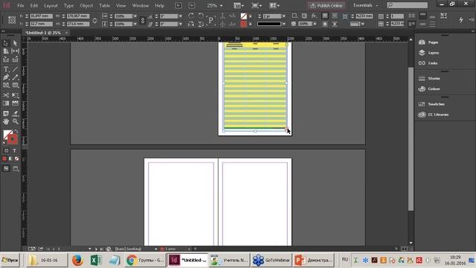Screen dimensions: 476x268
Task: Click the Publish Online button
Action: click(327, 5)
